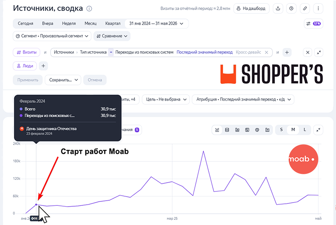The width and height of the screenshot is (336, 225).
Task: Select Последний значимый переход attribution link
Action: pyautogui.click(x=204, y=52)
